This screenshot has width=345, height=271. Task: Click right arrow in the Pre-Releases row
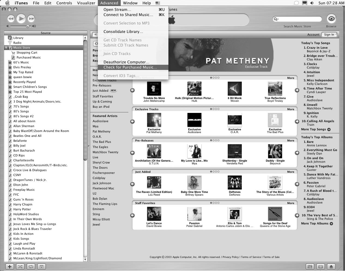point(297,153)
